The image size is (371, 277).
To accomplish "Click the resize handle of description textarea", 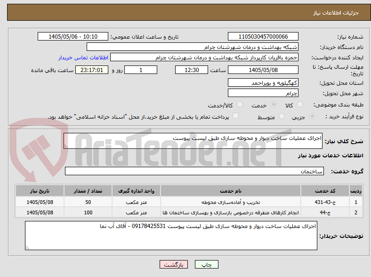I will (66, 147).
